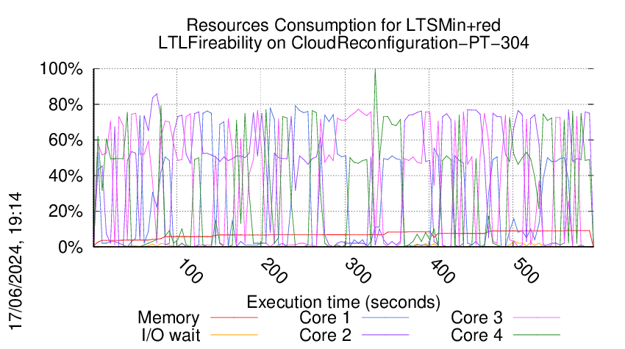Click the 'Execution time (seconds)' axis label
Viewport: 625px width, 349px height.
pyautogui.click(x=343, y=303)
